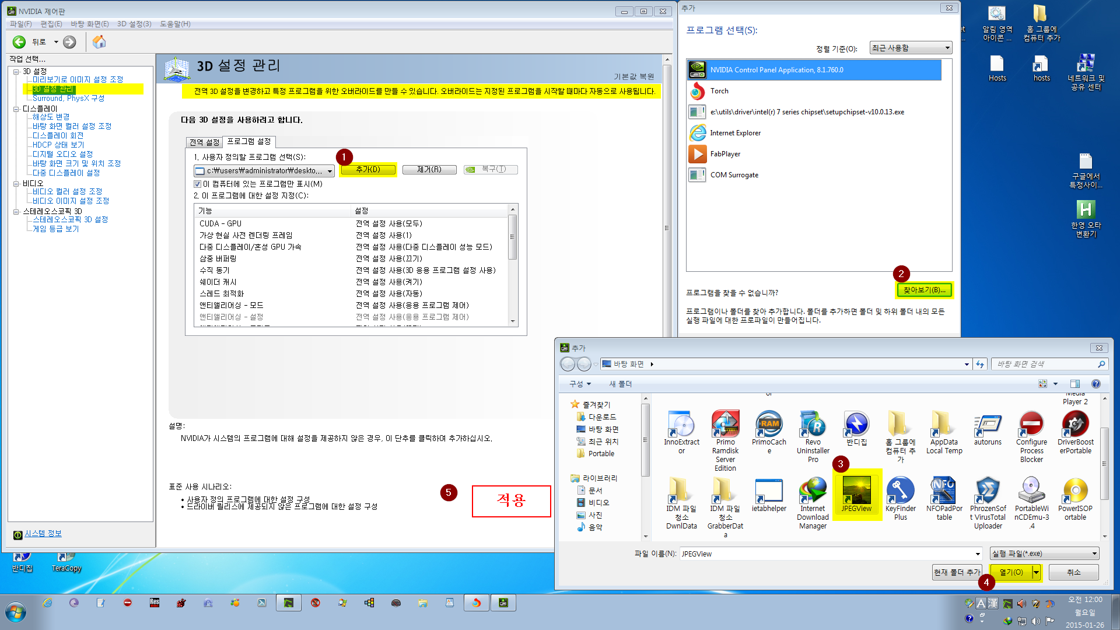Select the PrimoCache shortcut
The image size is (1120, 630).
tap(769, 432)
